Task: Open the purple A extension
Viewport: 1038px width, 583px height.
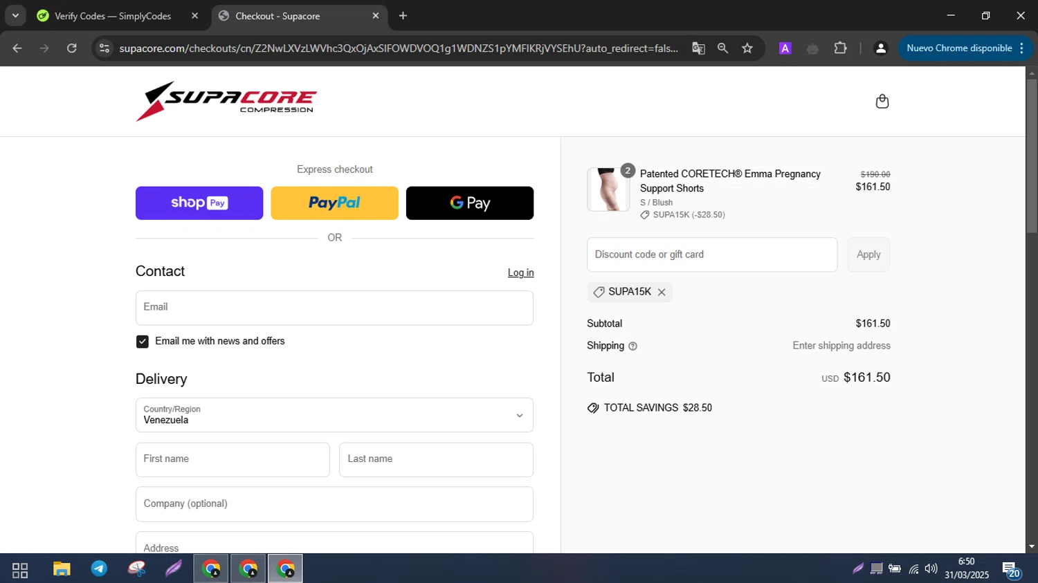Action: pos(785,48)
